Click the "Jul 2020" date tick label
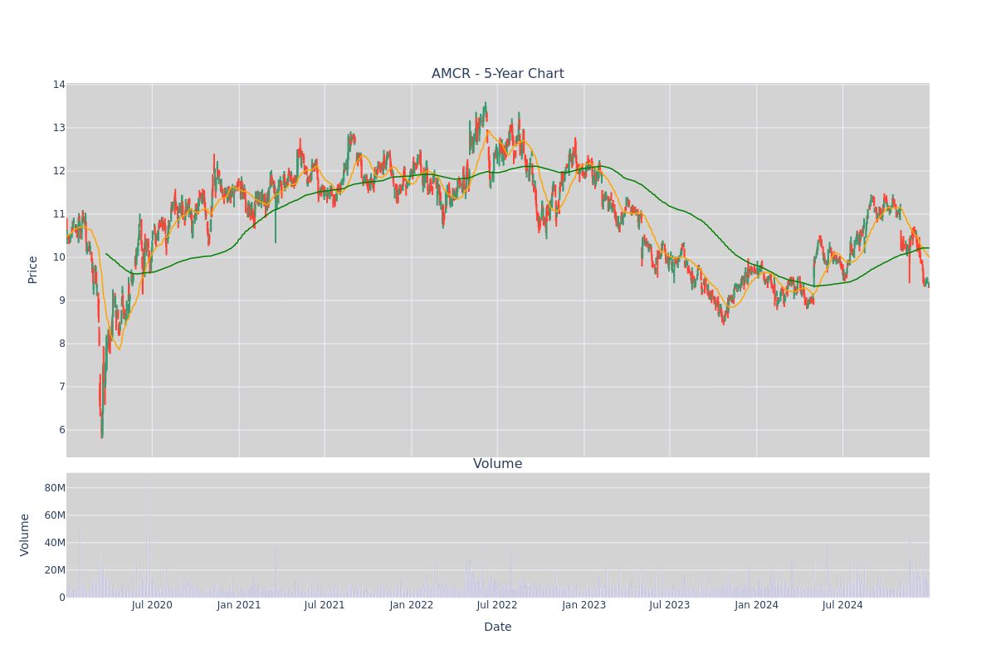 click(152, 605)
